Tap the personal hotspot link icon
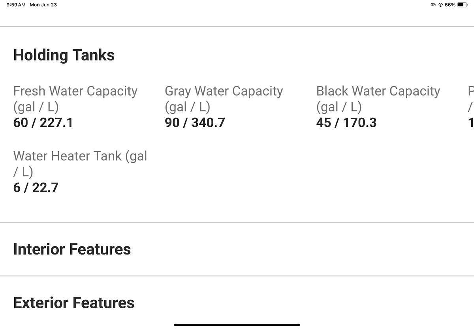This screenshot has height=329, width=474. click(x=433, y=5)
